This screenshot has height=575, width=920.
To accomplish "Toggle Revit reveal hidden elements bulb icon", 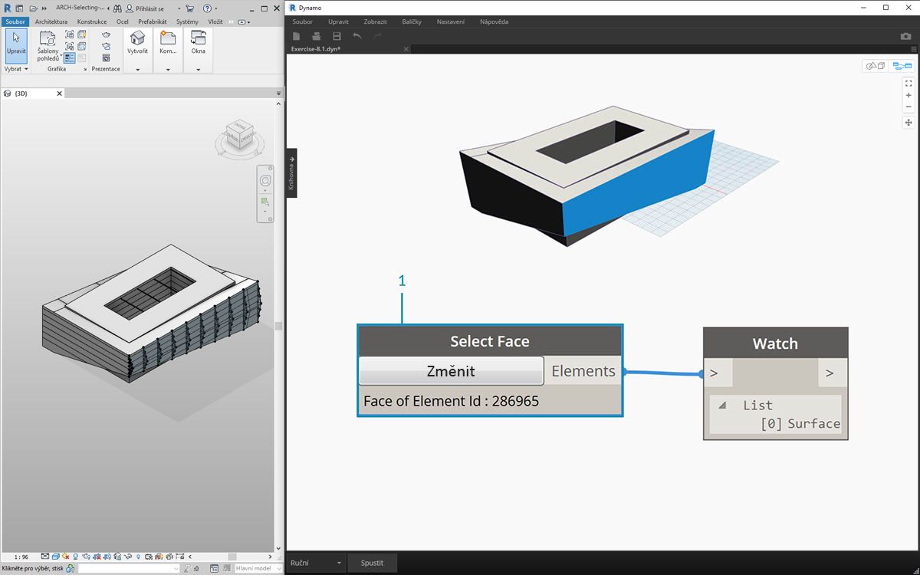I will pyautogui.click(x=138, y=557).
